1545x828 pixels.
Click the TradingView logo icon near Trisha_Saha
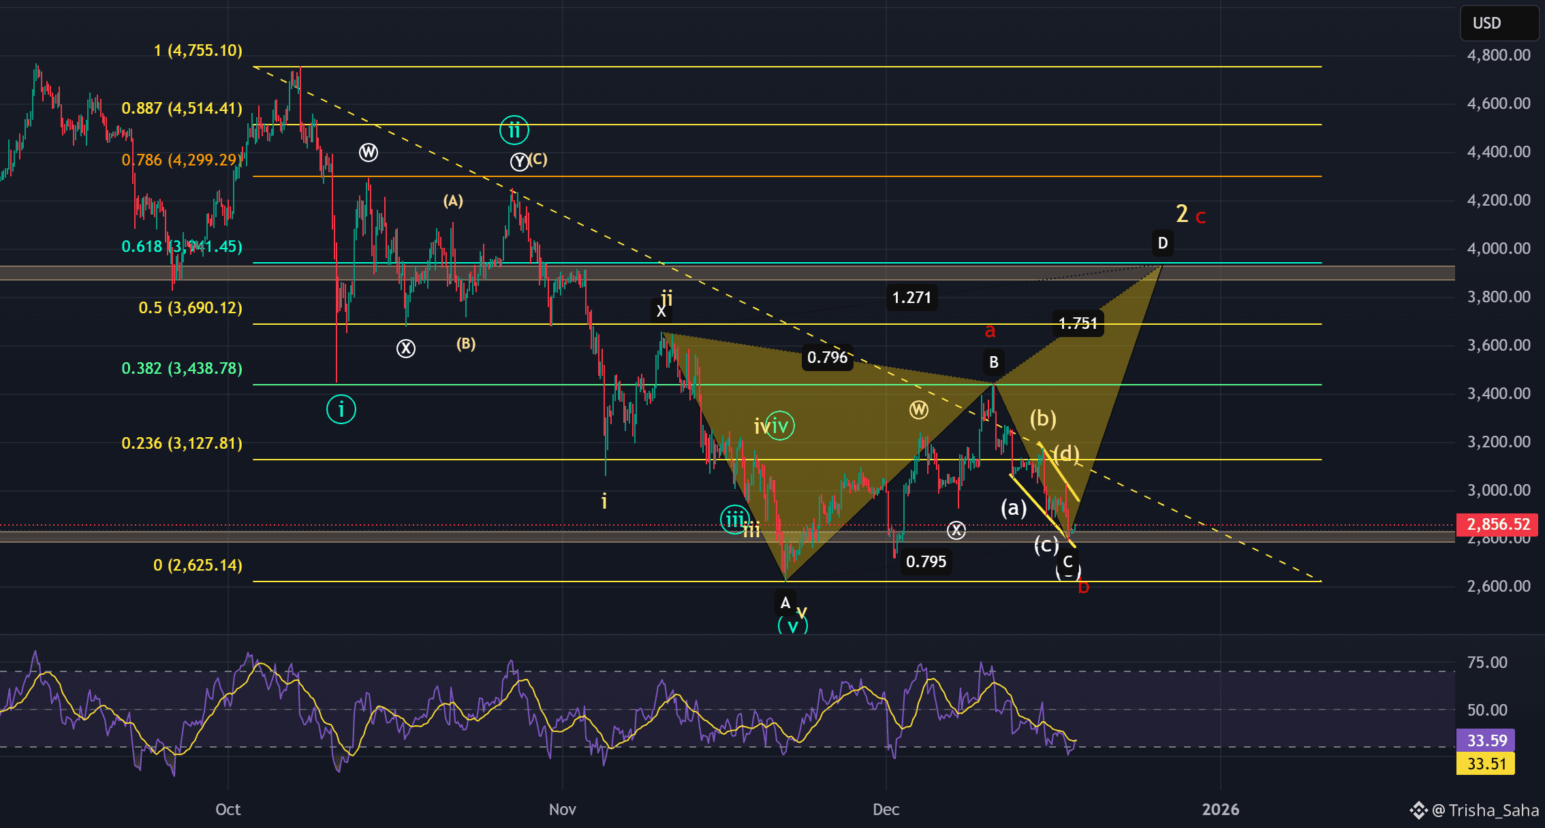1419,810
